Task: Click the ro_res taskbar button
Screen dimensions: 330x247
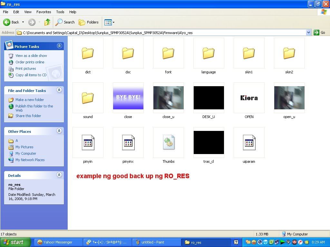Action: pos(205,242)
